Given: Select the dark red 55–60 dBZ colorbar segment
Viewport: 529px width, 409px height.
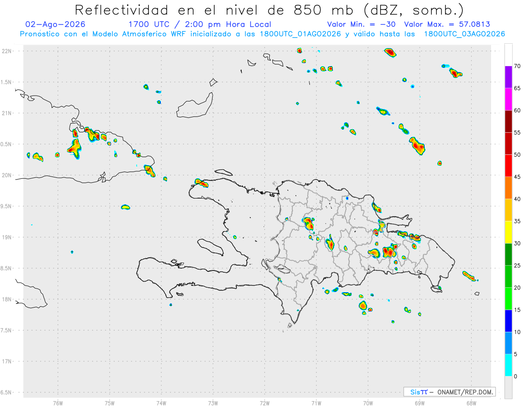Looking at the screenshot, I should 508,121.
